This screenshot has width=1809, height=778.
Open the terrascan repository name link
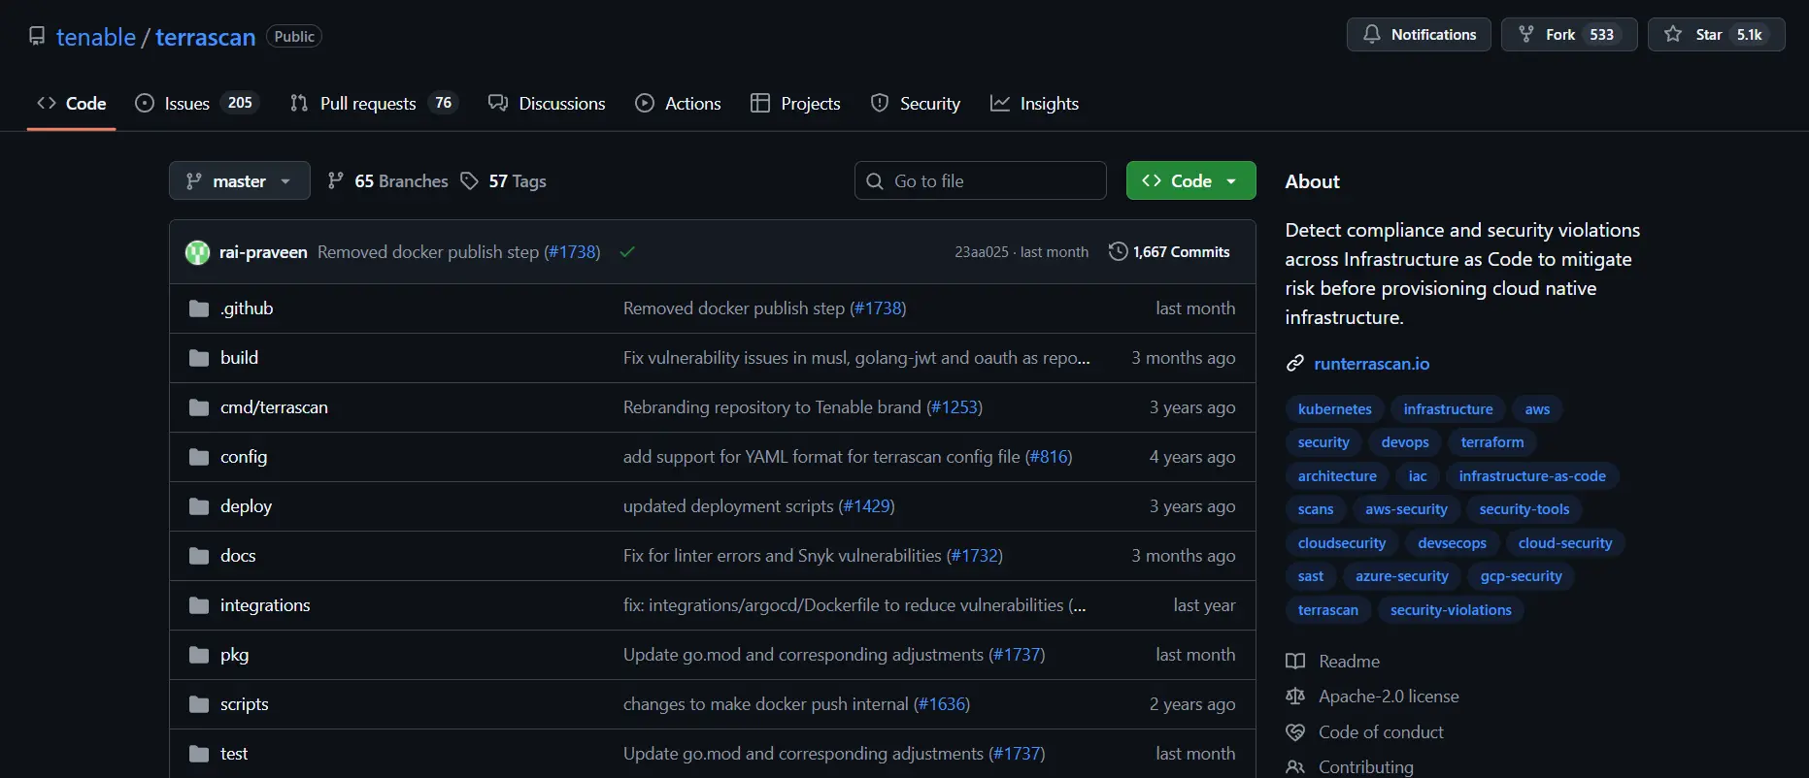pyautogui.click(x=205, y=37)
